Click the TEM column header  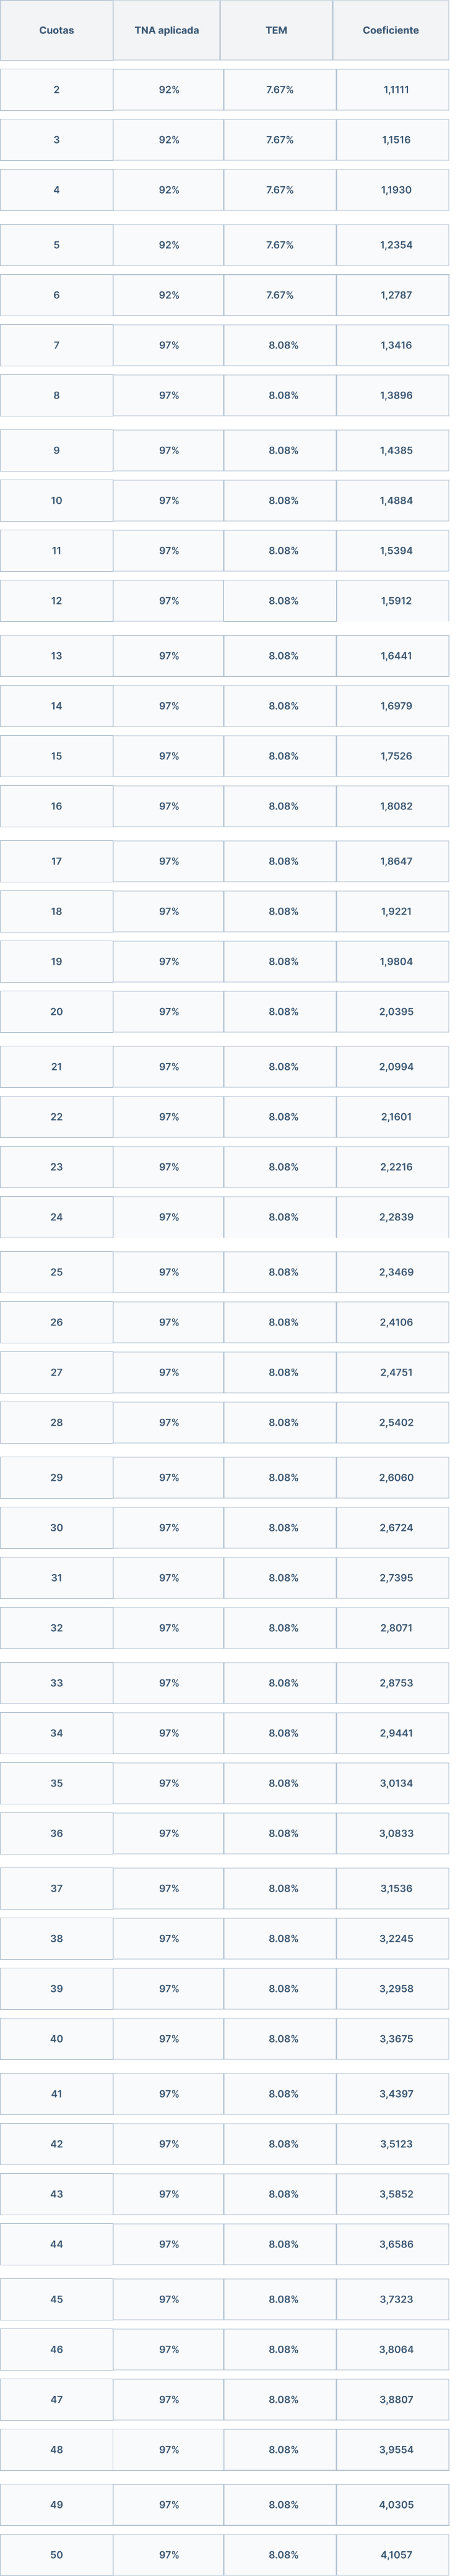[x=276, y=31]
